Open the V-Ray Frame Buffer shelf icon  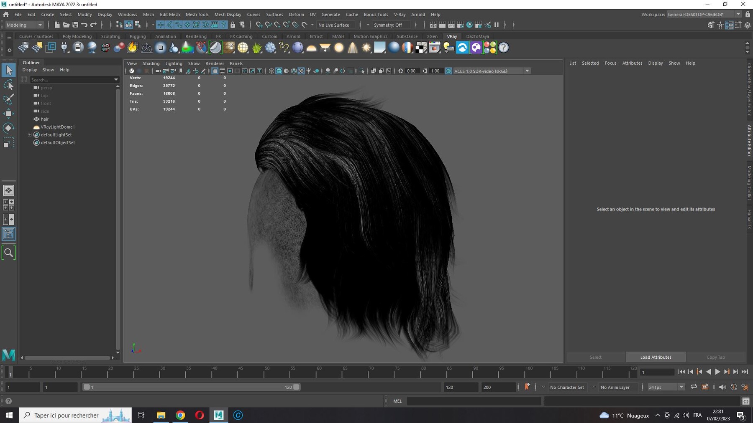pyautogui.click(x=435, y=48)
